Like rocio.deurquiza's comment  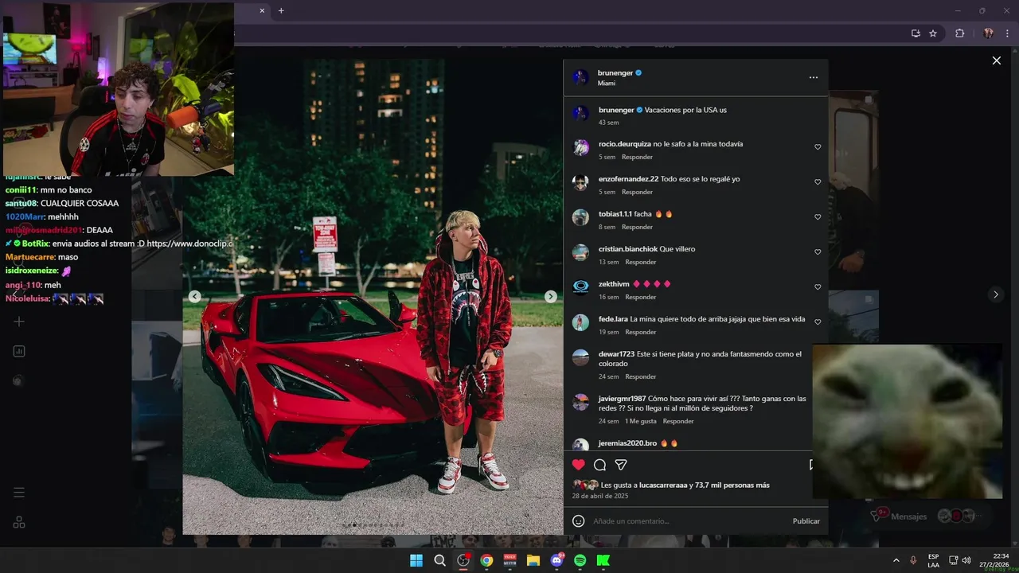tap(818, 147)
